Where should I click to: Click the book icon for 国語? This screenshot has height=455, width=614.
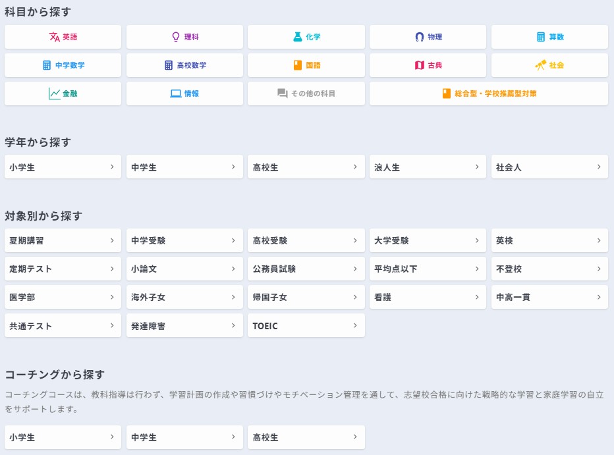pyautogui.click(x=298, y=65)
